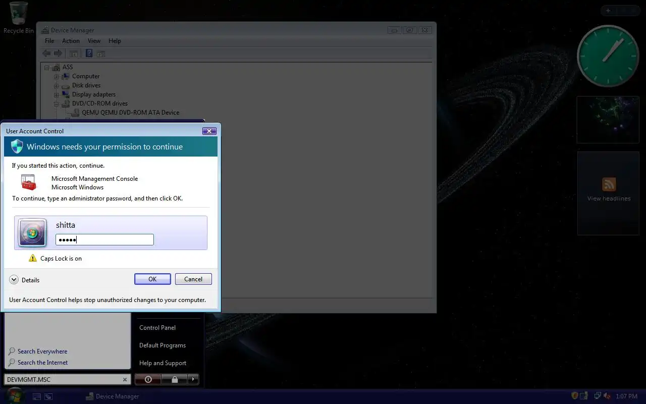646x404 pixels.
Task: Click the analog clock gadget
Action: 608,56
